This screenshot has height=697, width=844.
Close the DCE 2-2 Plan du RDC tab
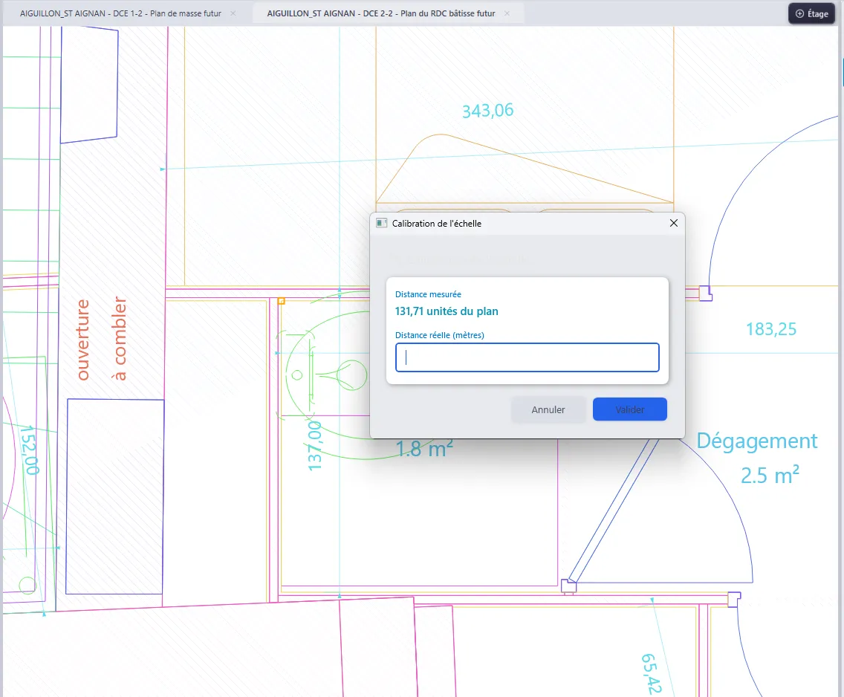507,13
